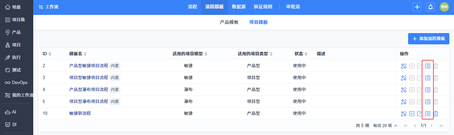Open DevOps in the sidebar
This screenshot has height=135, width=454.
17,82
